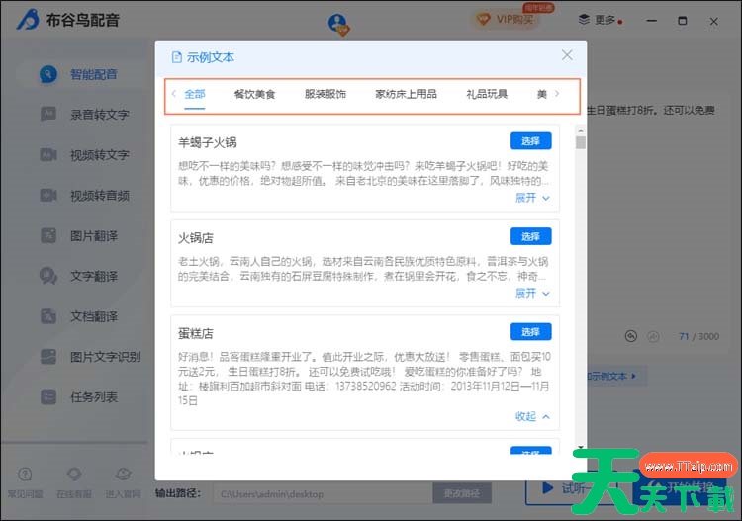
Task: Open 文档翻译 in the sidebar
Action: [80, 316]
